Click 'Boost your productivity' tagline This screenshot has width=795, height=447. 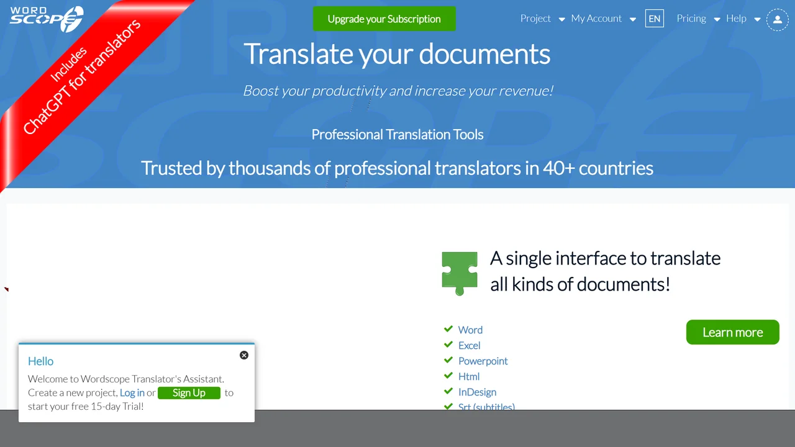398,91
